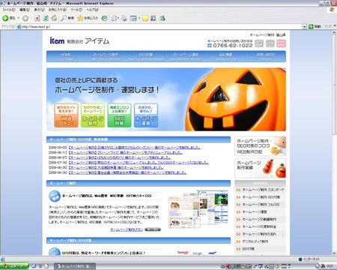Click the pink STAFF ONLY button
The width and height of the screenshot is (337, 270).
pyautogui.click(x=282, y=43)
